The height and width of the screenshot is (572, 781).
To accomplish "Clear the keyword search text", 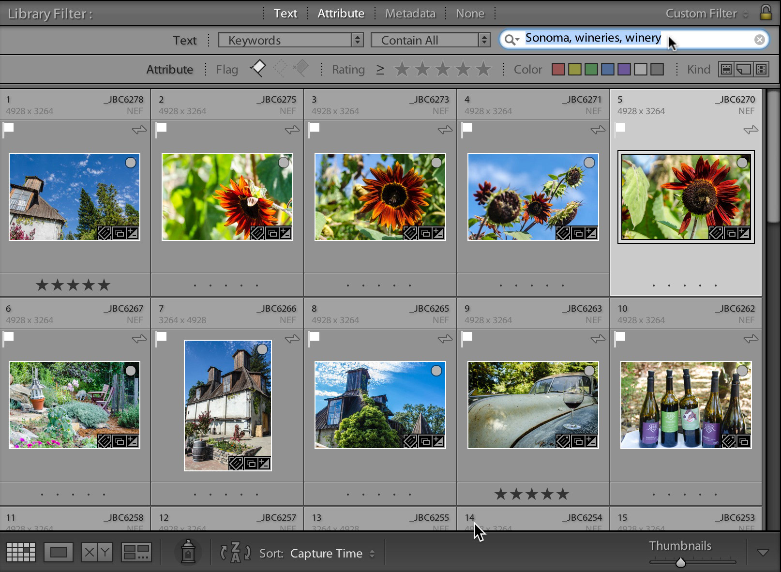I will tap(759, 40).
